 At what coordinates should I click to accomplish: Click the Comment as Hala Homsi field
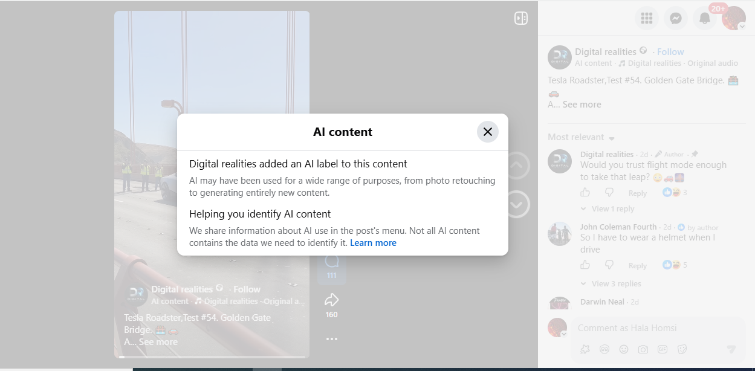tap(658, 328)
